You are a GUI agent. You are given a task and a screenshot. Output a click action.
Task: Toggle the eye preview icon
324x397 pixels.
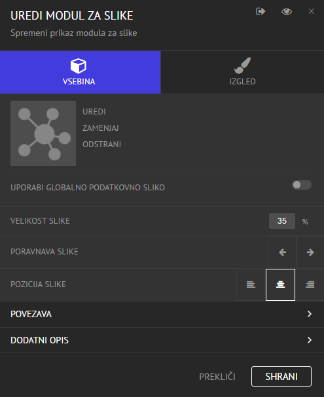pos(287,12)
